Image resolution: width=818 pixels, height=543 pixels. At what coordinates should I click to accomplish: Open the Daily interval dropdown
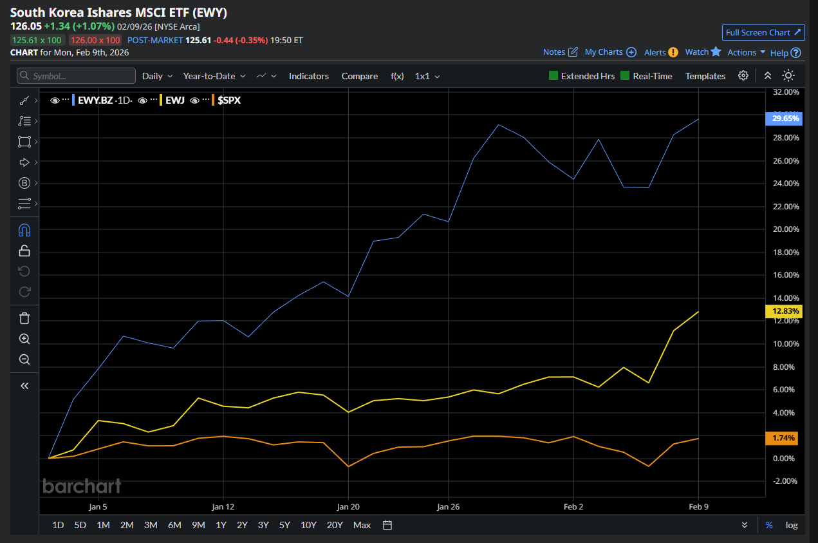[x=157, y=76]
